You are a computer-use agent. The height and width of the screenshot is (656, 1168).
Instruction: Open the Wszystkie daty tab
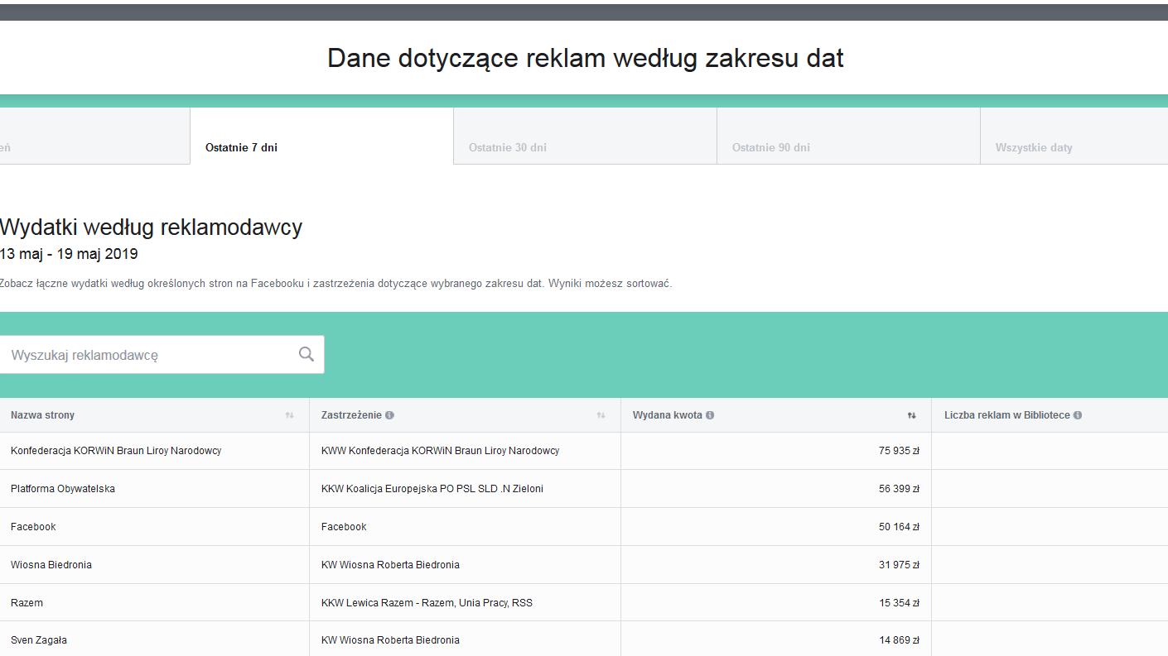pyautogui.click(x=1074, y=136)
